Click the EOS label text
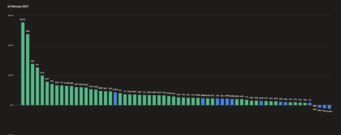This screenshot has height=135, width=341. coord(271,98)
